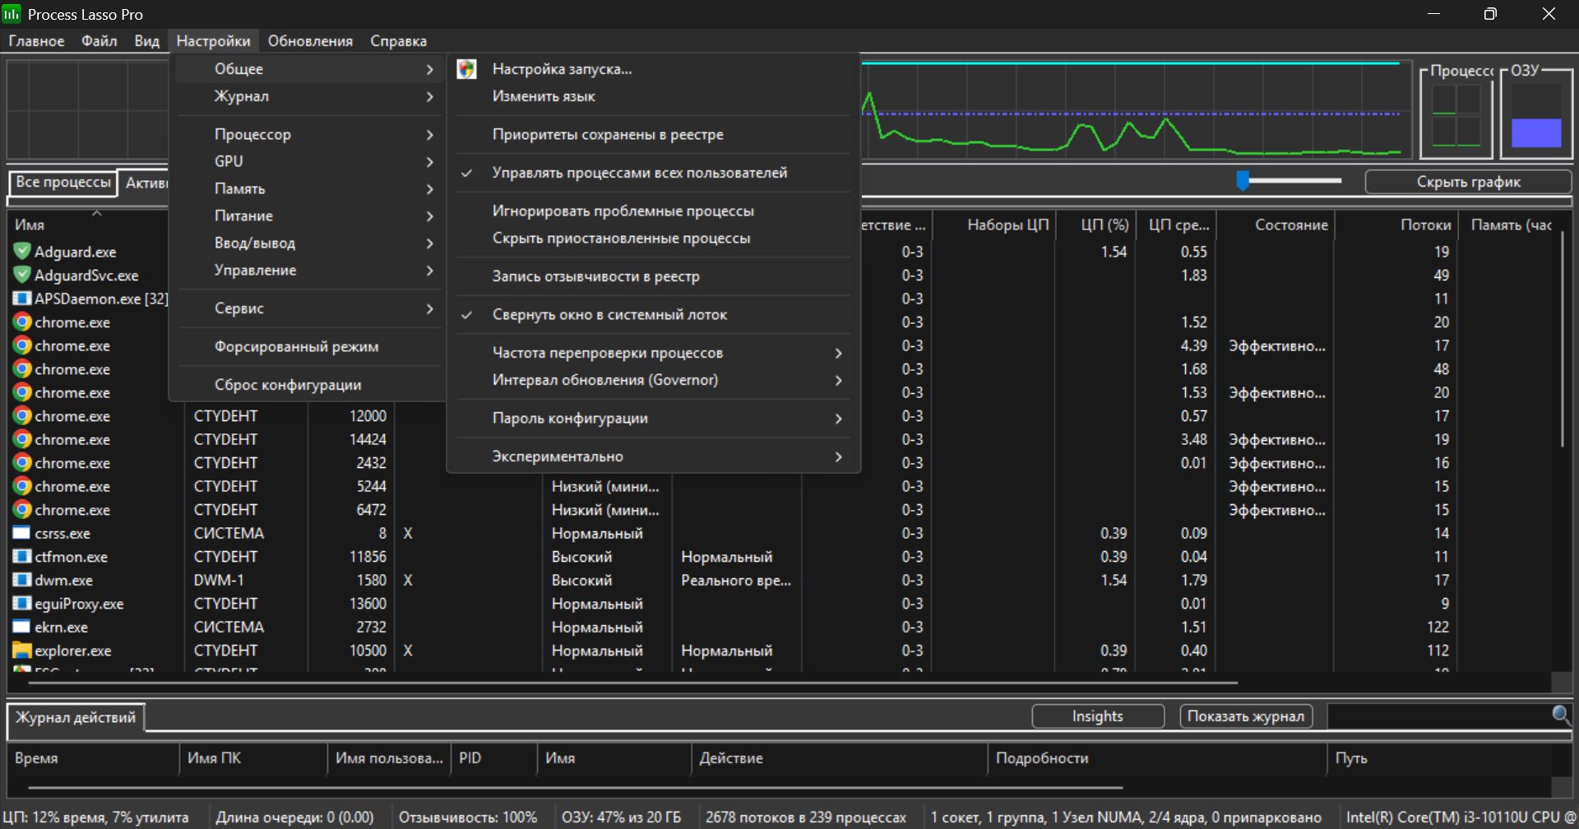Click the csrss.exe process icon
Viewport: 1579px width, 829px height.
pos(22,533)
